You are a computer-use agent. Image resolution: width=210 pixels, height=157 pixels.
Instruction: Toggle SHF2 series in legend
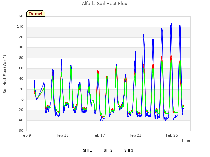[x=105, y=150]
